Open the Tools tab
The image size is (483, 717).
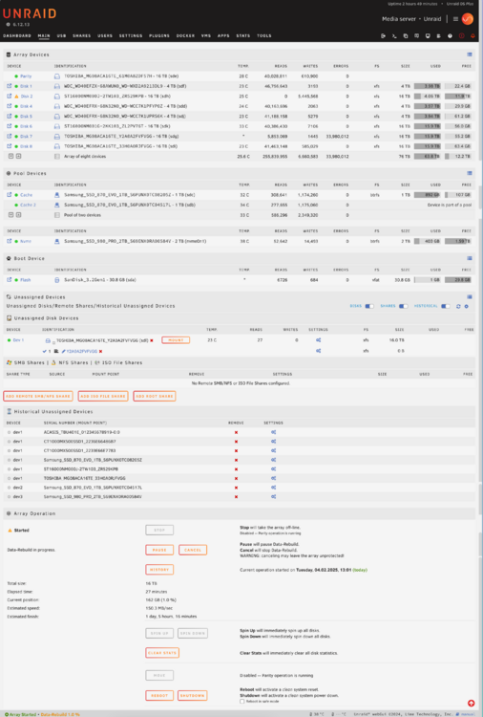tap(263, 35)
